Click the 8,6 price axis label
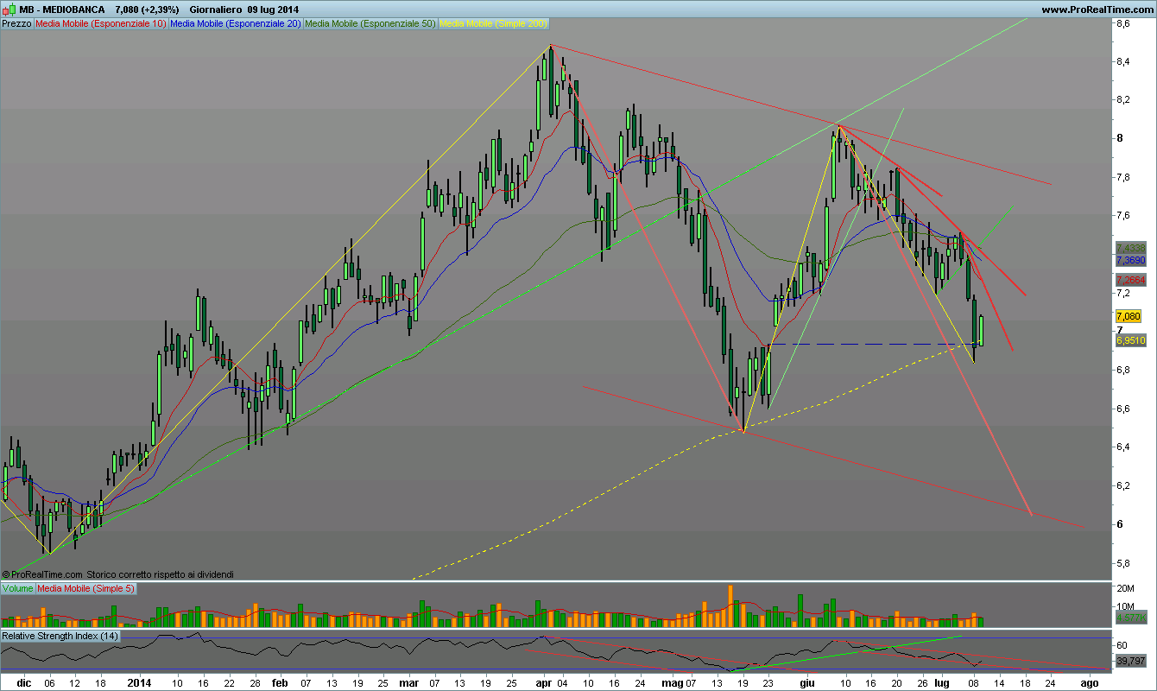Screen dimensions: 1157x691 (x=1122, y=24)
